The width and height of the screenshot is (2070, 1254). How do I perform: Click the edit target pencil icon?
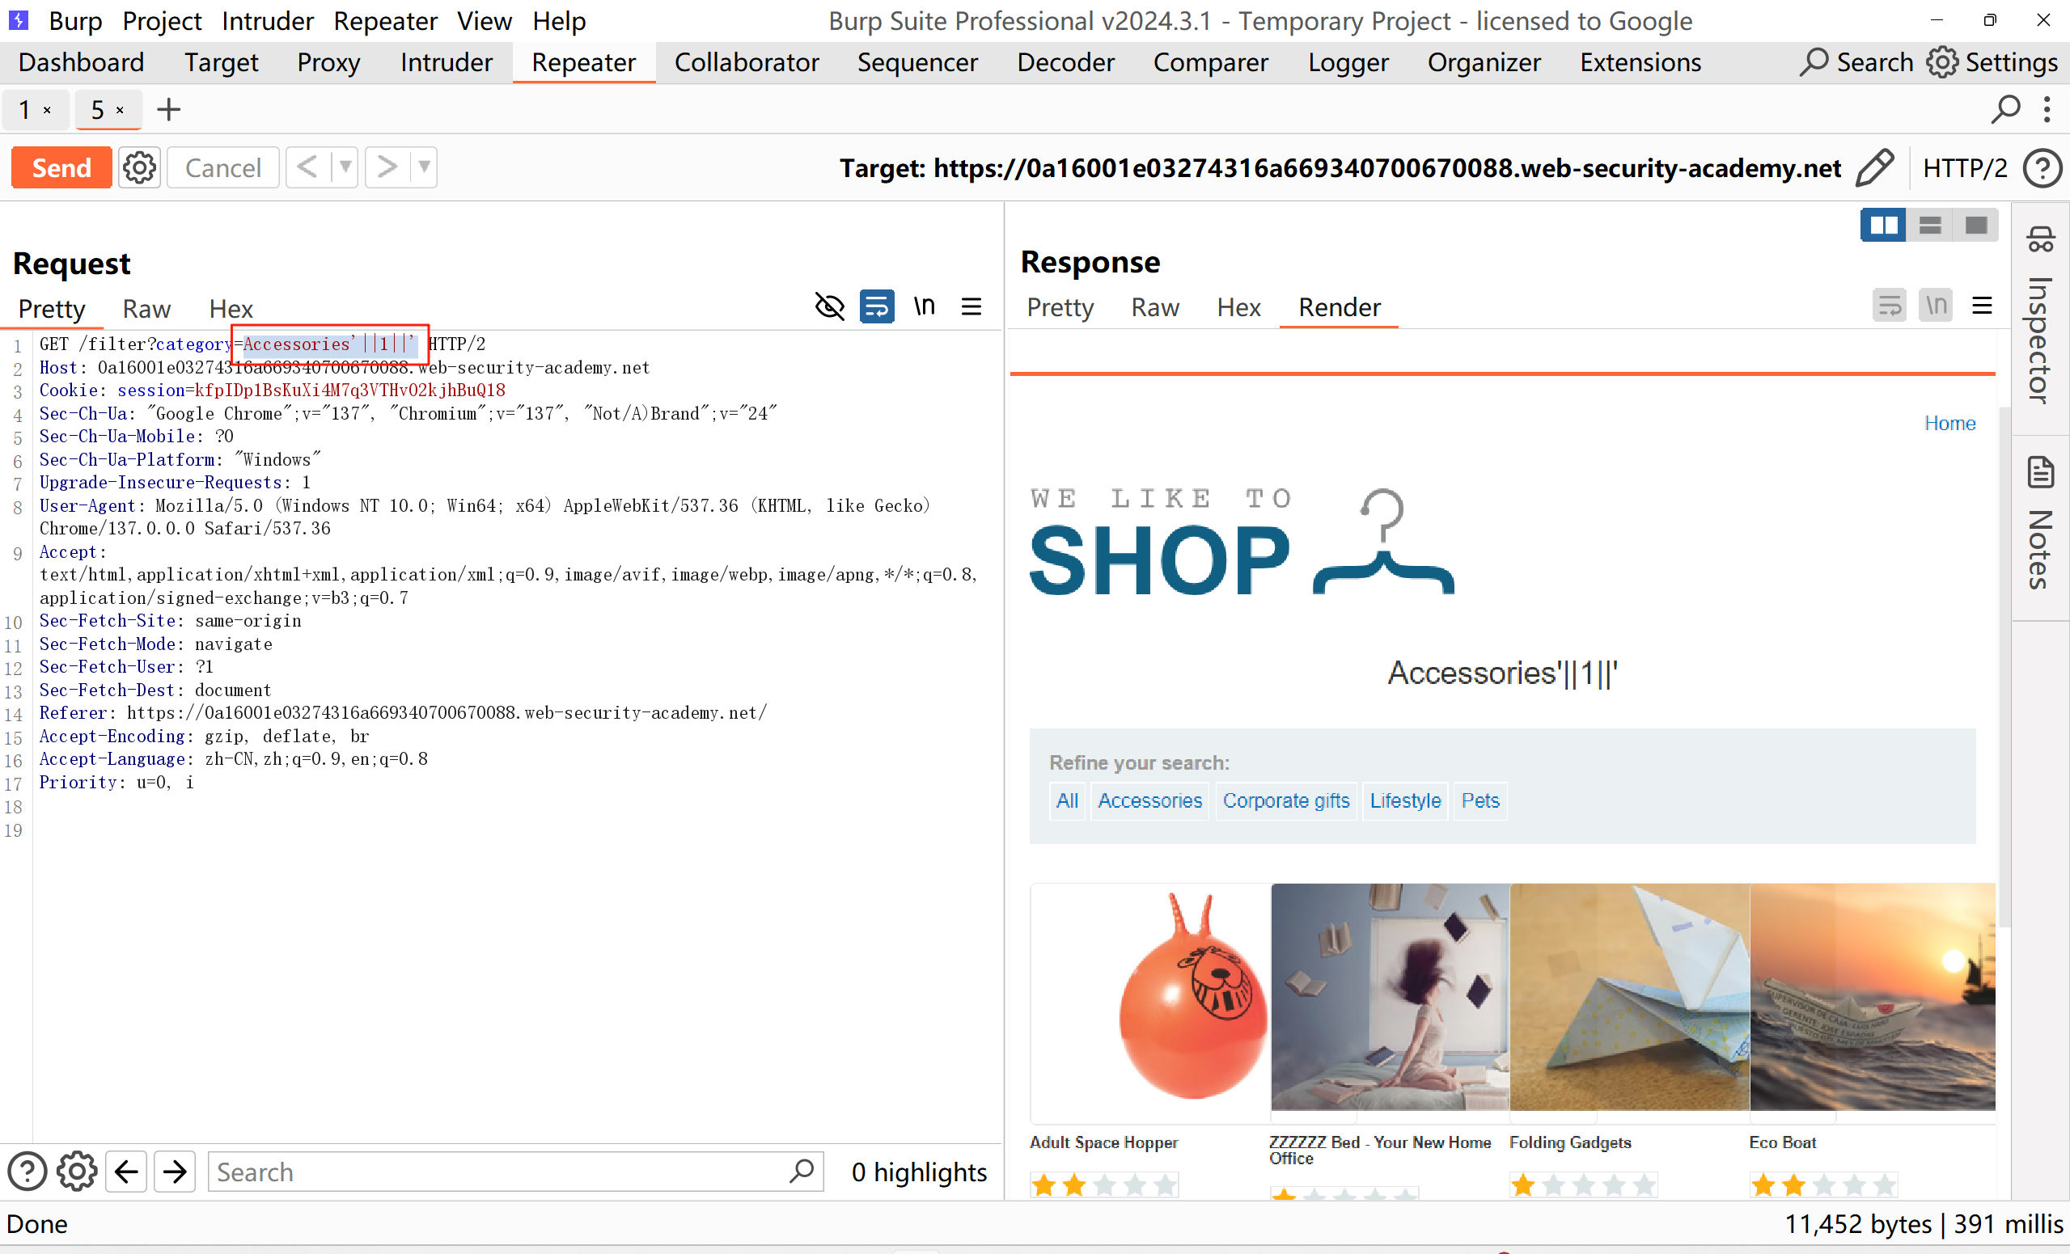1874,168
